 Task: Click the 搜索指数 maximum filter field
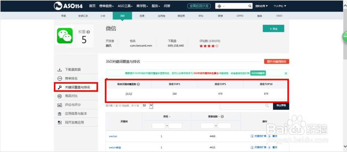pos(224,126)
